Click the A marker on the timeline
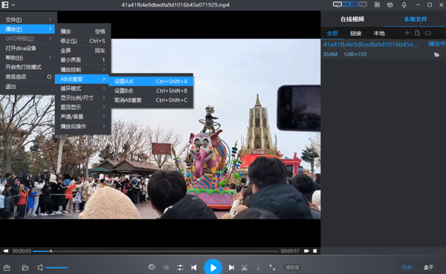The height and width of the screenshot is (274, 446). pos(51,251)
